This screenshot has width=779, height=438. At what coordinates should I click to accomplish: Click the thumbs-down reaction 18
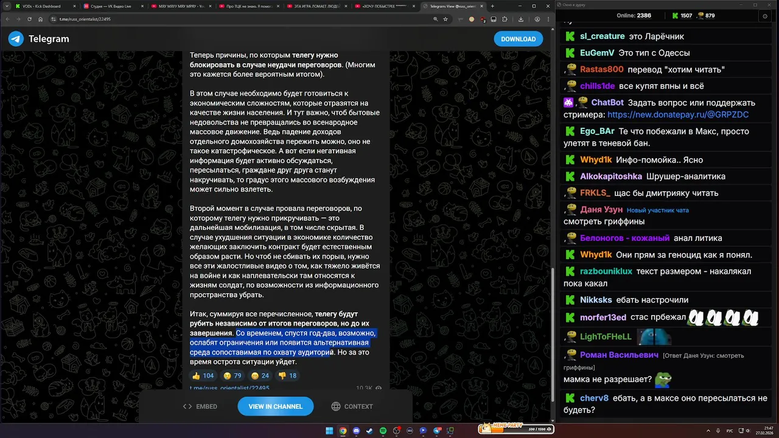click(x=287, y=375)
